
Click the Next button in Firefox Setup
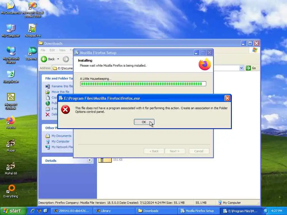pos(175,151)
